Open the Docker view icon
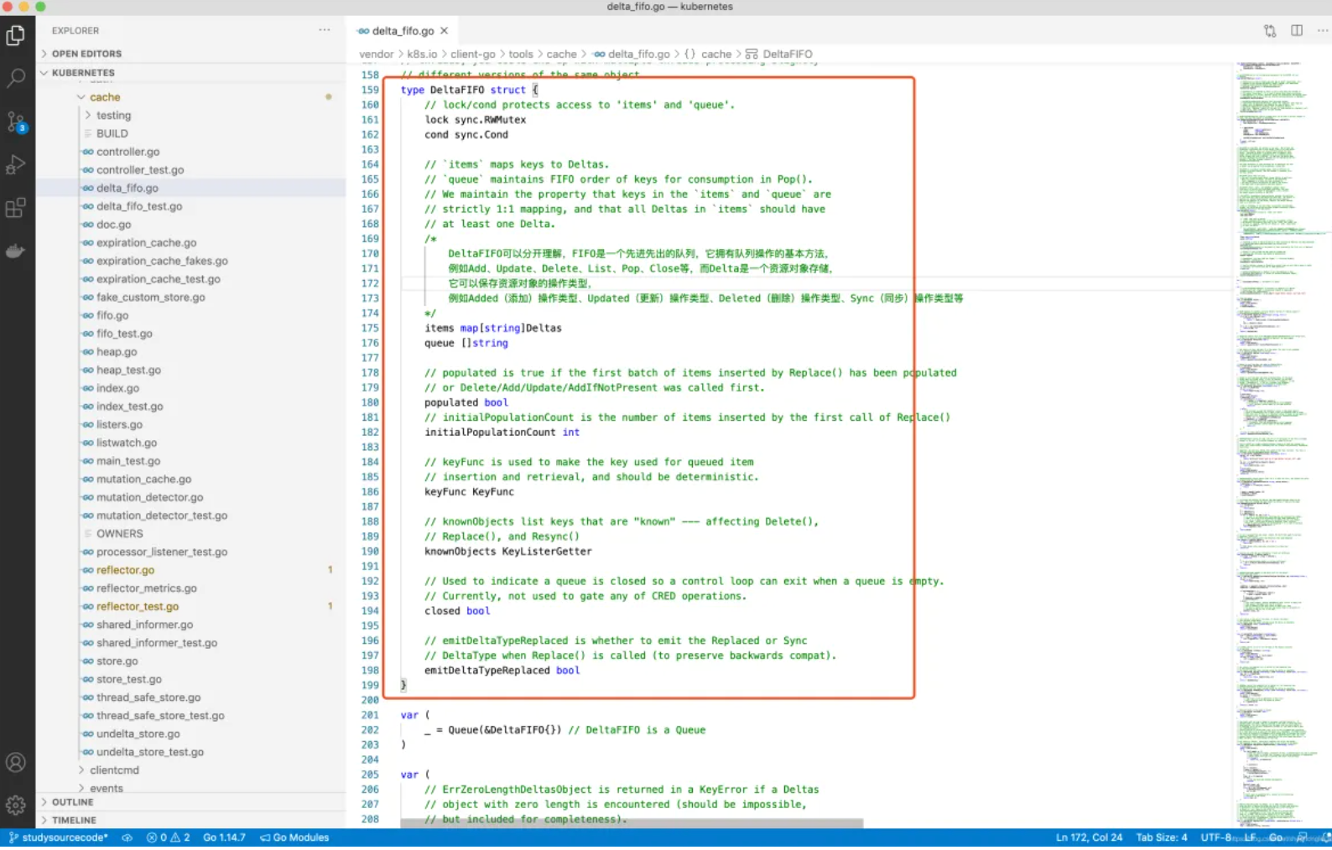The width and height of the screenshot is (1332, 850). coord(16,251)
